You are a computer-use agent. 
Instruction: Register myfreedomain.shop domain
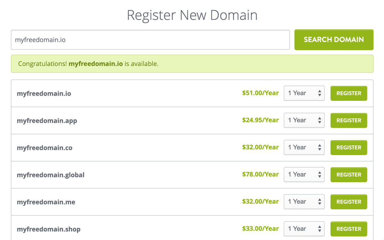[348, 229]
